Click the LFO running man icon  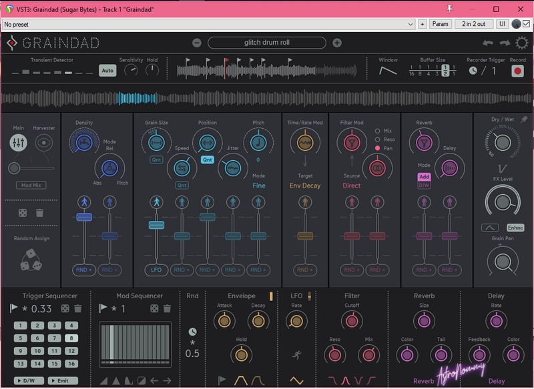(x=297, y=355)
